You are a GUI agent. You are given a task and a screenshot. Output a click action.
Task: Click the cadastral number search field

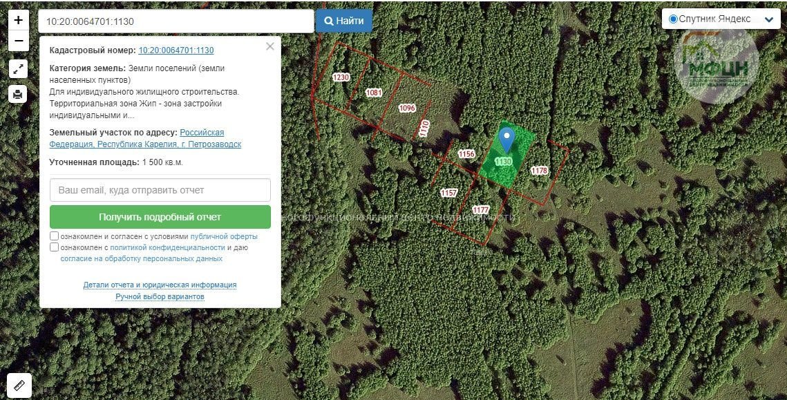176,21
